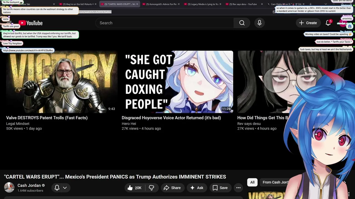This screenshot has height=199, width=355.
Task: Select the All filter chip
Action: [x=252, y=182]
